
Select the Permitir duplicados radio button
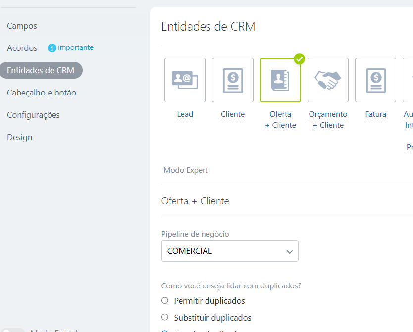tap(165, 300)
